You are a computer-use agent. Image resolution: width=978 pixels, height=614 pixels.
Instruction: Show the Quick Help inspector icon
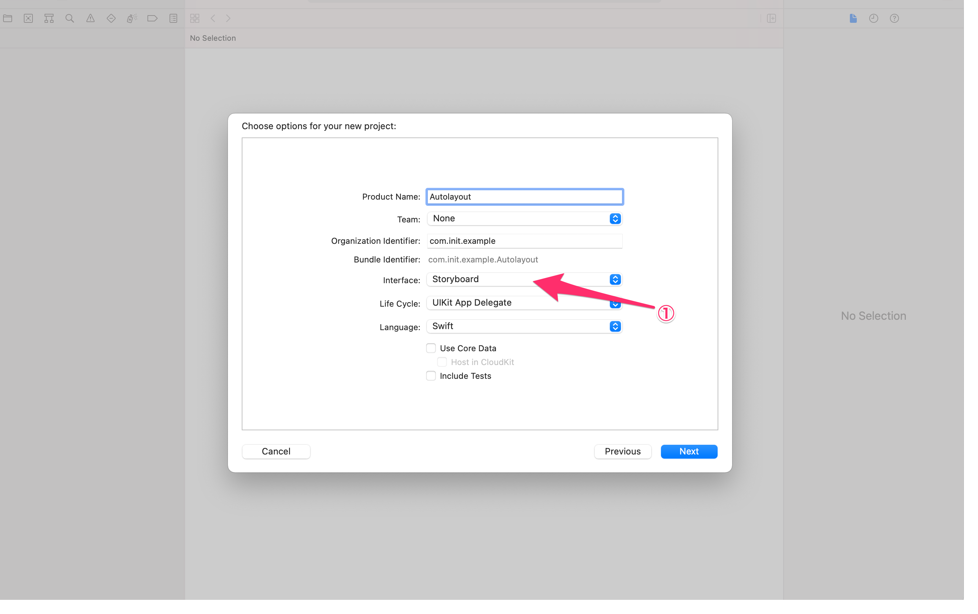pos(894,18)
